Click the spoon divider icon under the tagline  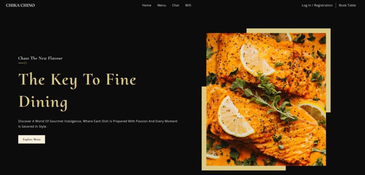(x=22, y=63)
